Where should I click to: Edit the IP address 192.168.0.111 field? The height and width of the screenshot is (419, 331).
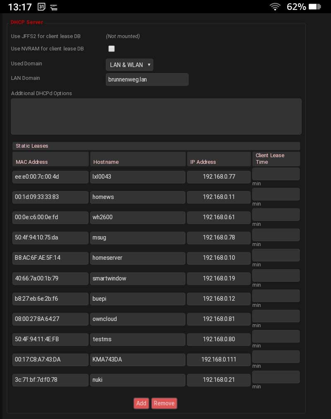pyautogui.click(x=219, y=359)
